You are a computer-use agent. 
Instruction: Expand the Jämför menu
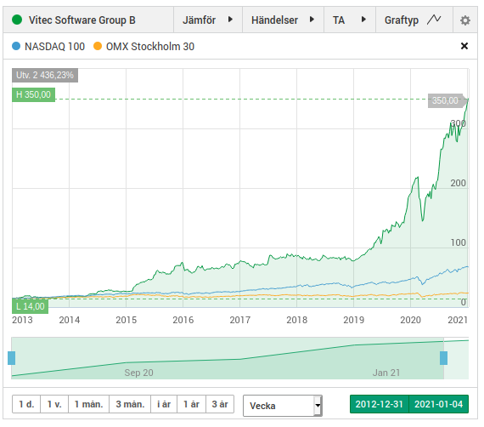(x=208, y=20)
